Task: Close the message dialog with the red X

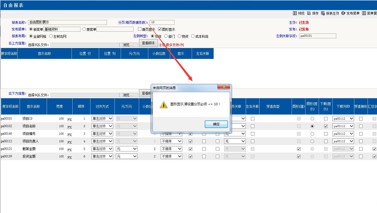Action: pyautogui.click(x=224, y=87)
